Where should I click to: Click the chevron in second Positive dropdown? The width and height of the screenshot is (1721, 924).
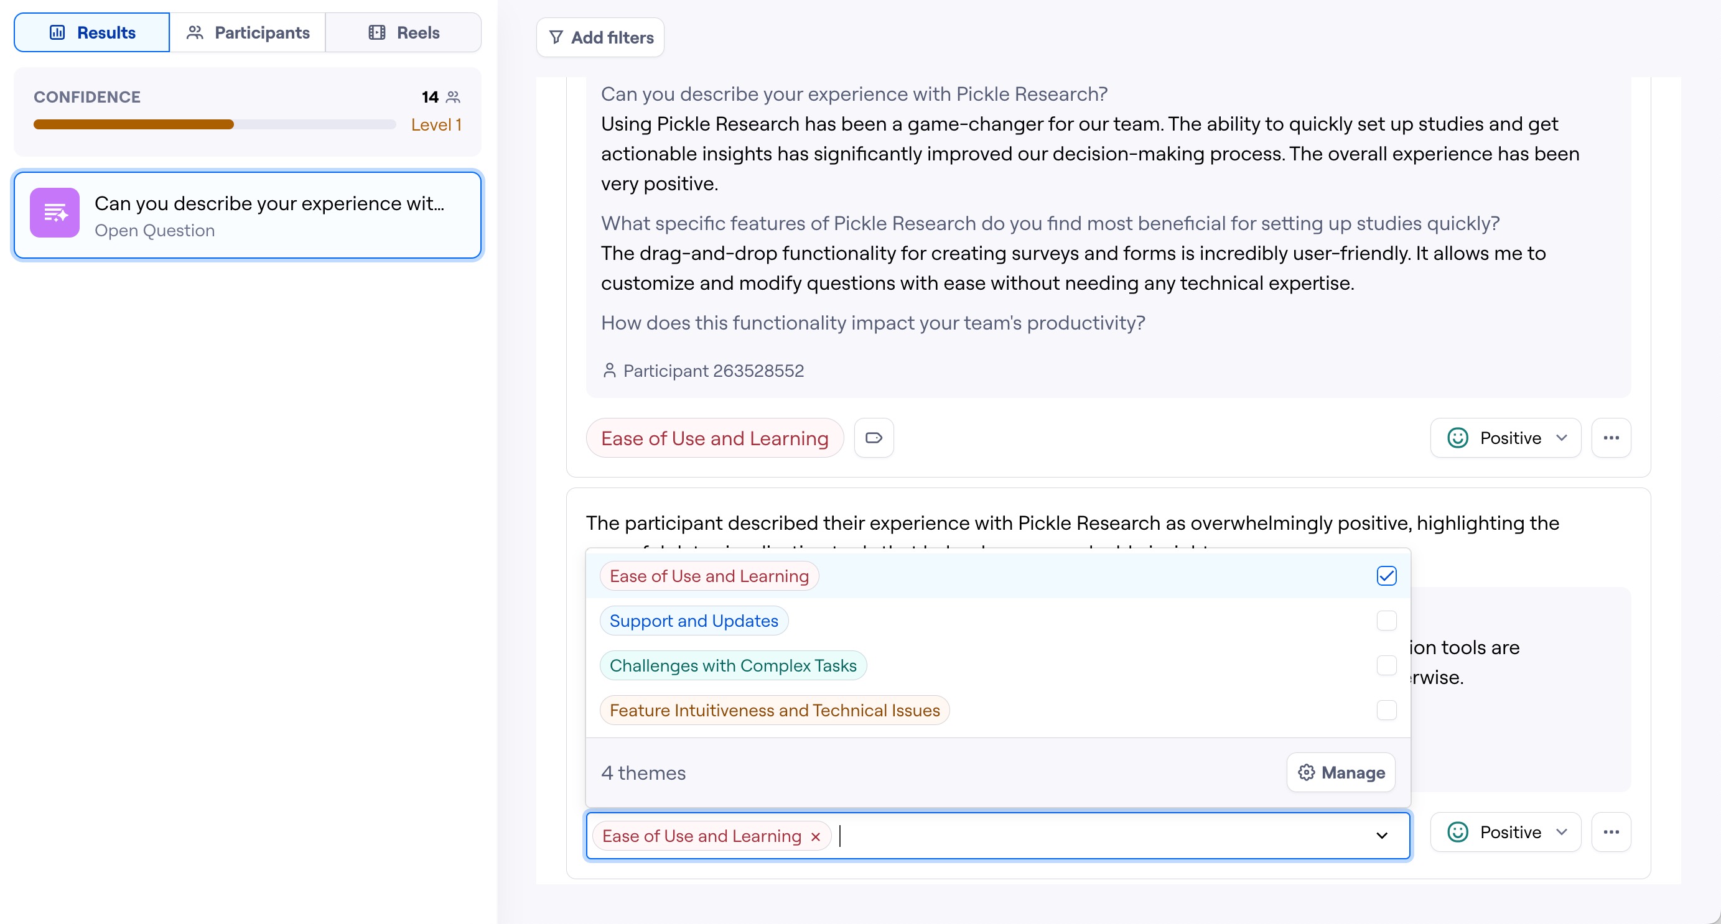click(1561, 833)
